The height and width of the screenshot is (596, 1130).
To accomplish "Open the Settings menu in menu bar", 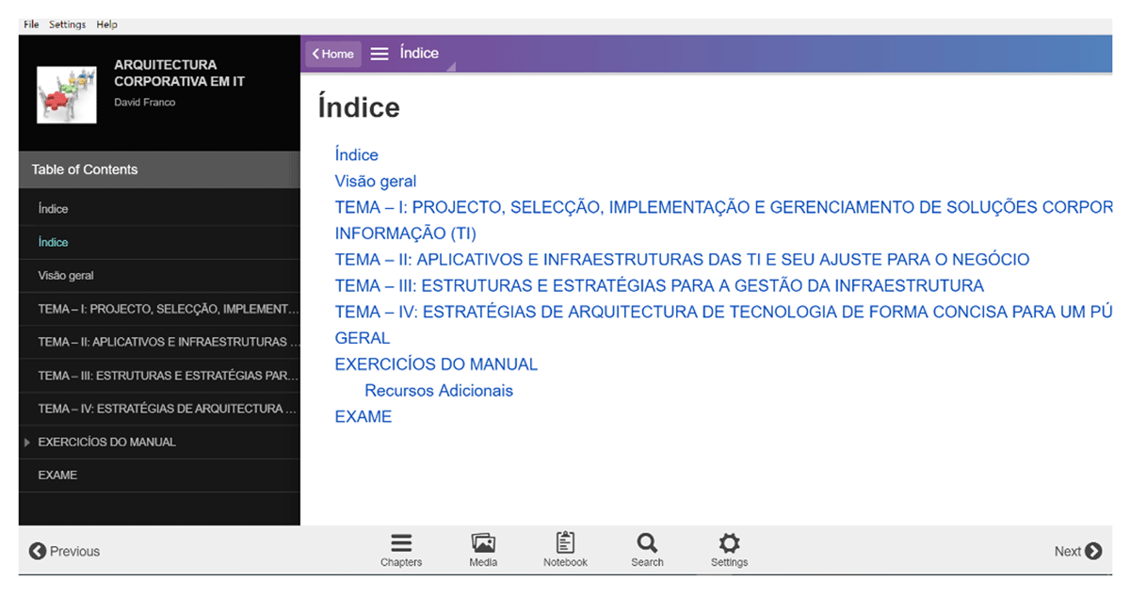I will pos(67,24).
